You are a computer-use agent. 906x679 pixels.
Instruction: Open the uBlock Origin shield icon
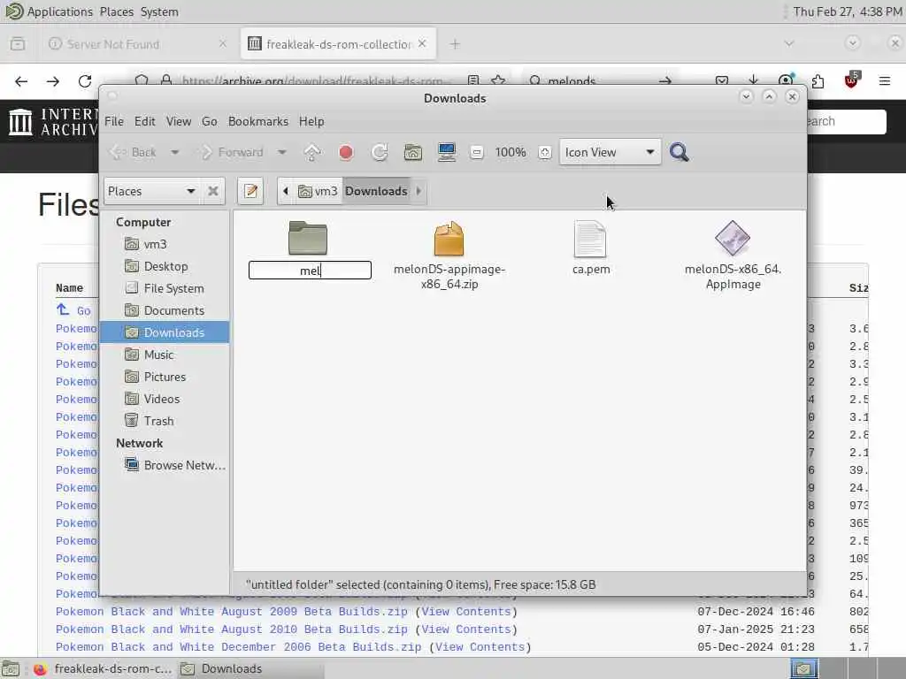pos(851,80)
